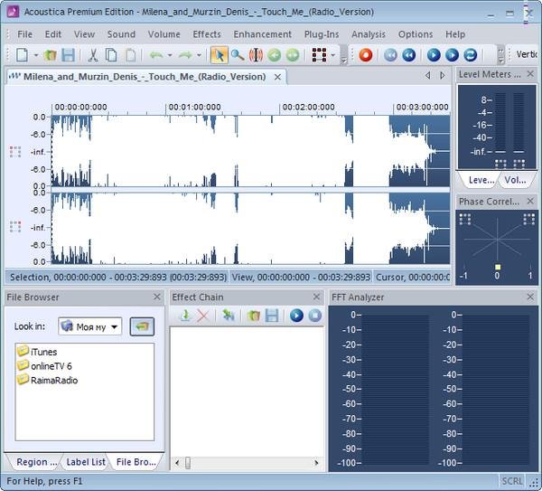The width and height of the screenshot is (542, 491).
Task: Toggle the upper channel selector beside the waveform
Action: click(14, 151)
